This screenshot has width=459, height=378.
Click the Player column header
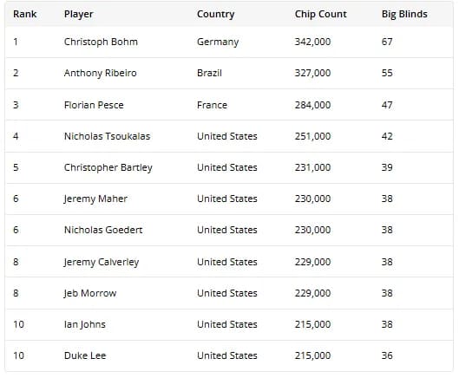pos(78,15)
